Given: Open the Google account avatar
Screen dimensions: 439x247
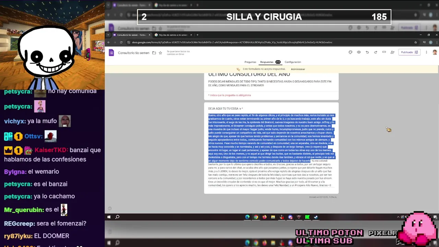Looking at the screenshot, I should click(x=435, y=52).
